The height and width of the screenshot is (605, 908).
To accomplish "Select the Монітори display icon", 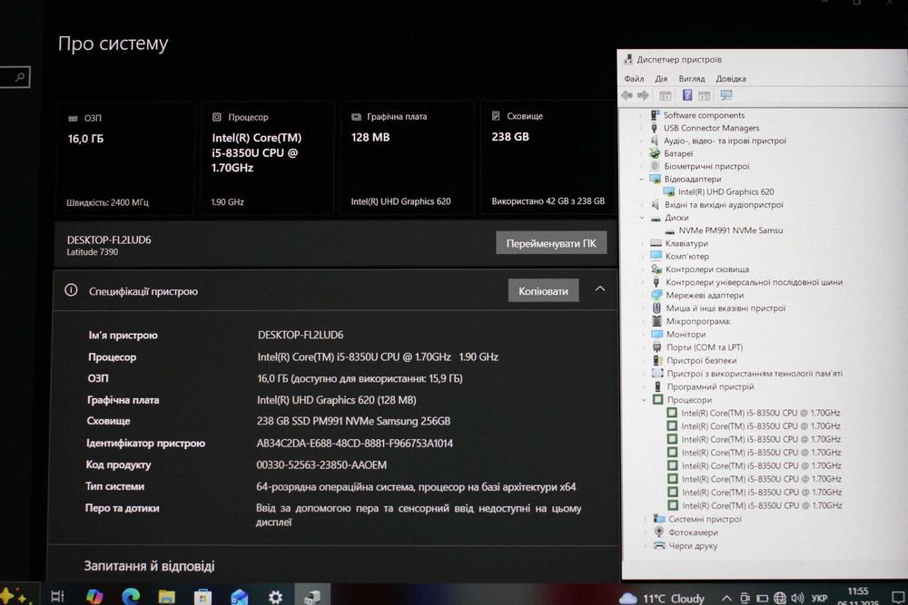I will pos(656,334).
